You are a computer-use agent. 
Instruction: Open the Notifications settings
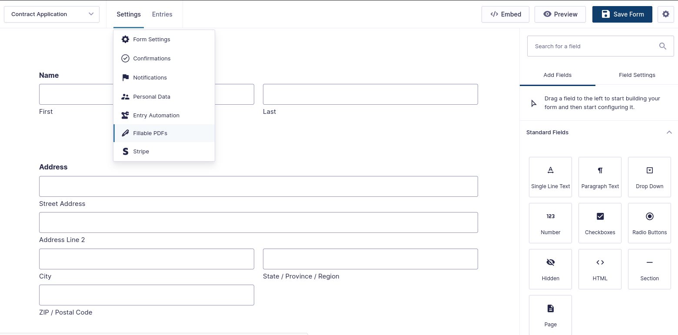click(150, 77)
